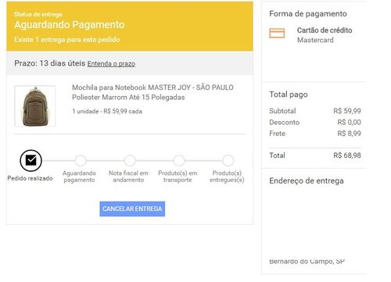Click the Status de entrega label
This screenshot has width=391, height=282.
[x=38, y=14]
